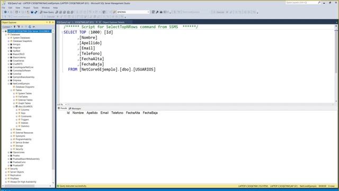Open the Help menu
This screenshot has width=339, height=191.
[55, 7]
